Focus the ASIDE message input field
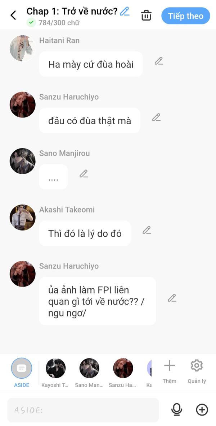The height and width of the screenshot is (426, 216). (83, 410)
